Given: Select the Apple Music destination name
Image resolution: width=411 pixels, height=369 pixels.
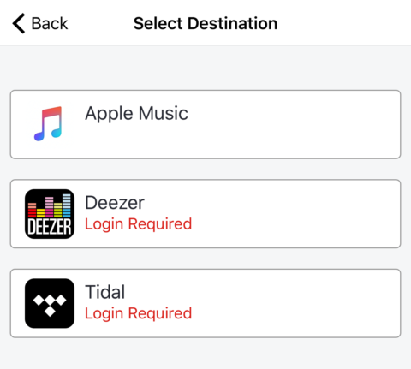Looking at the screenshot, I should click(136, 114).
